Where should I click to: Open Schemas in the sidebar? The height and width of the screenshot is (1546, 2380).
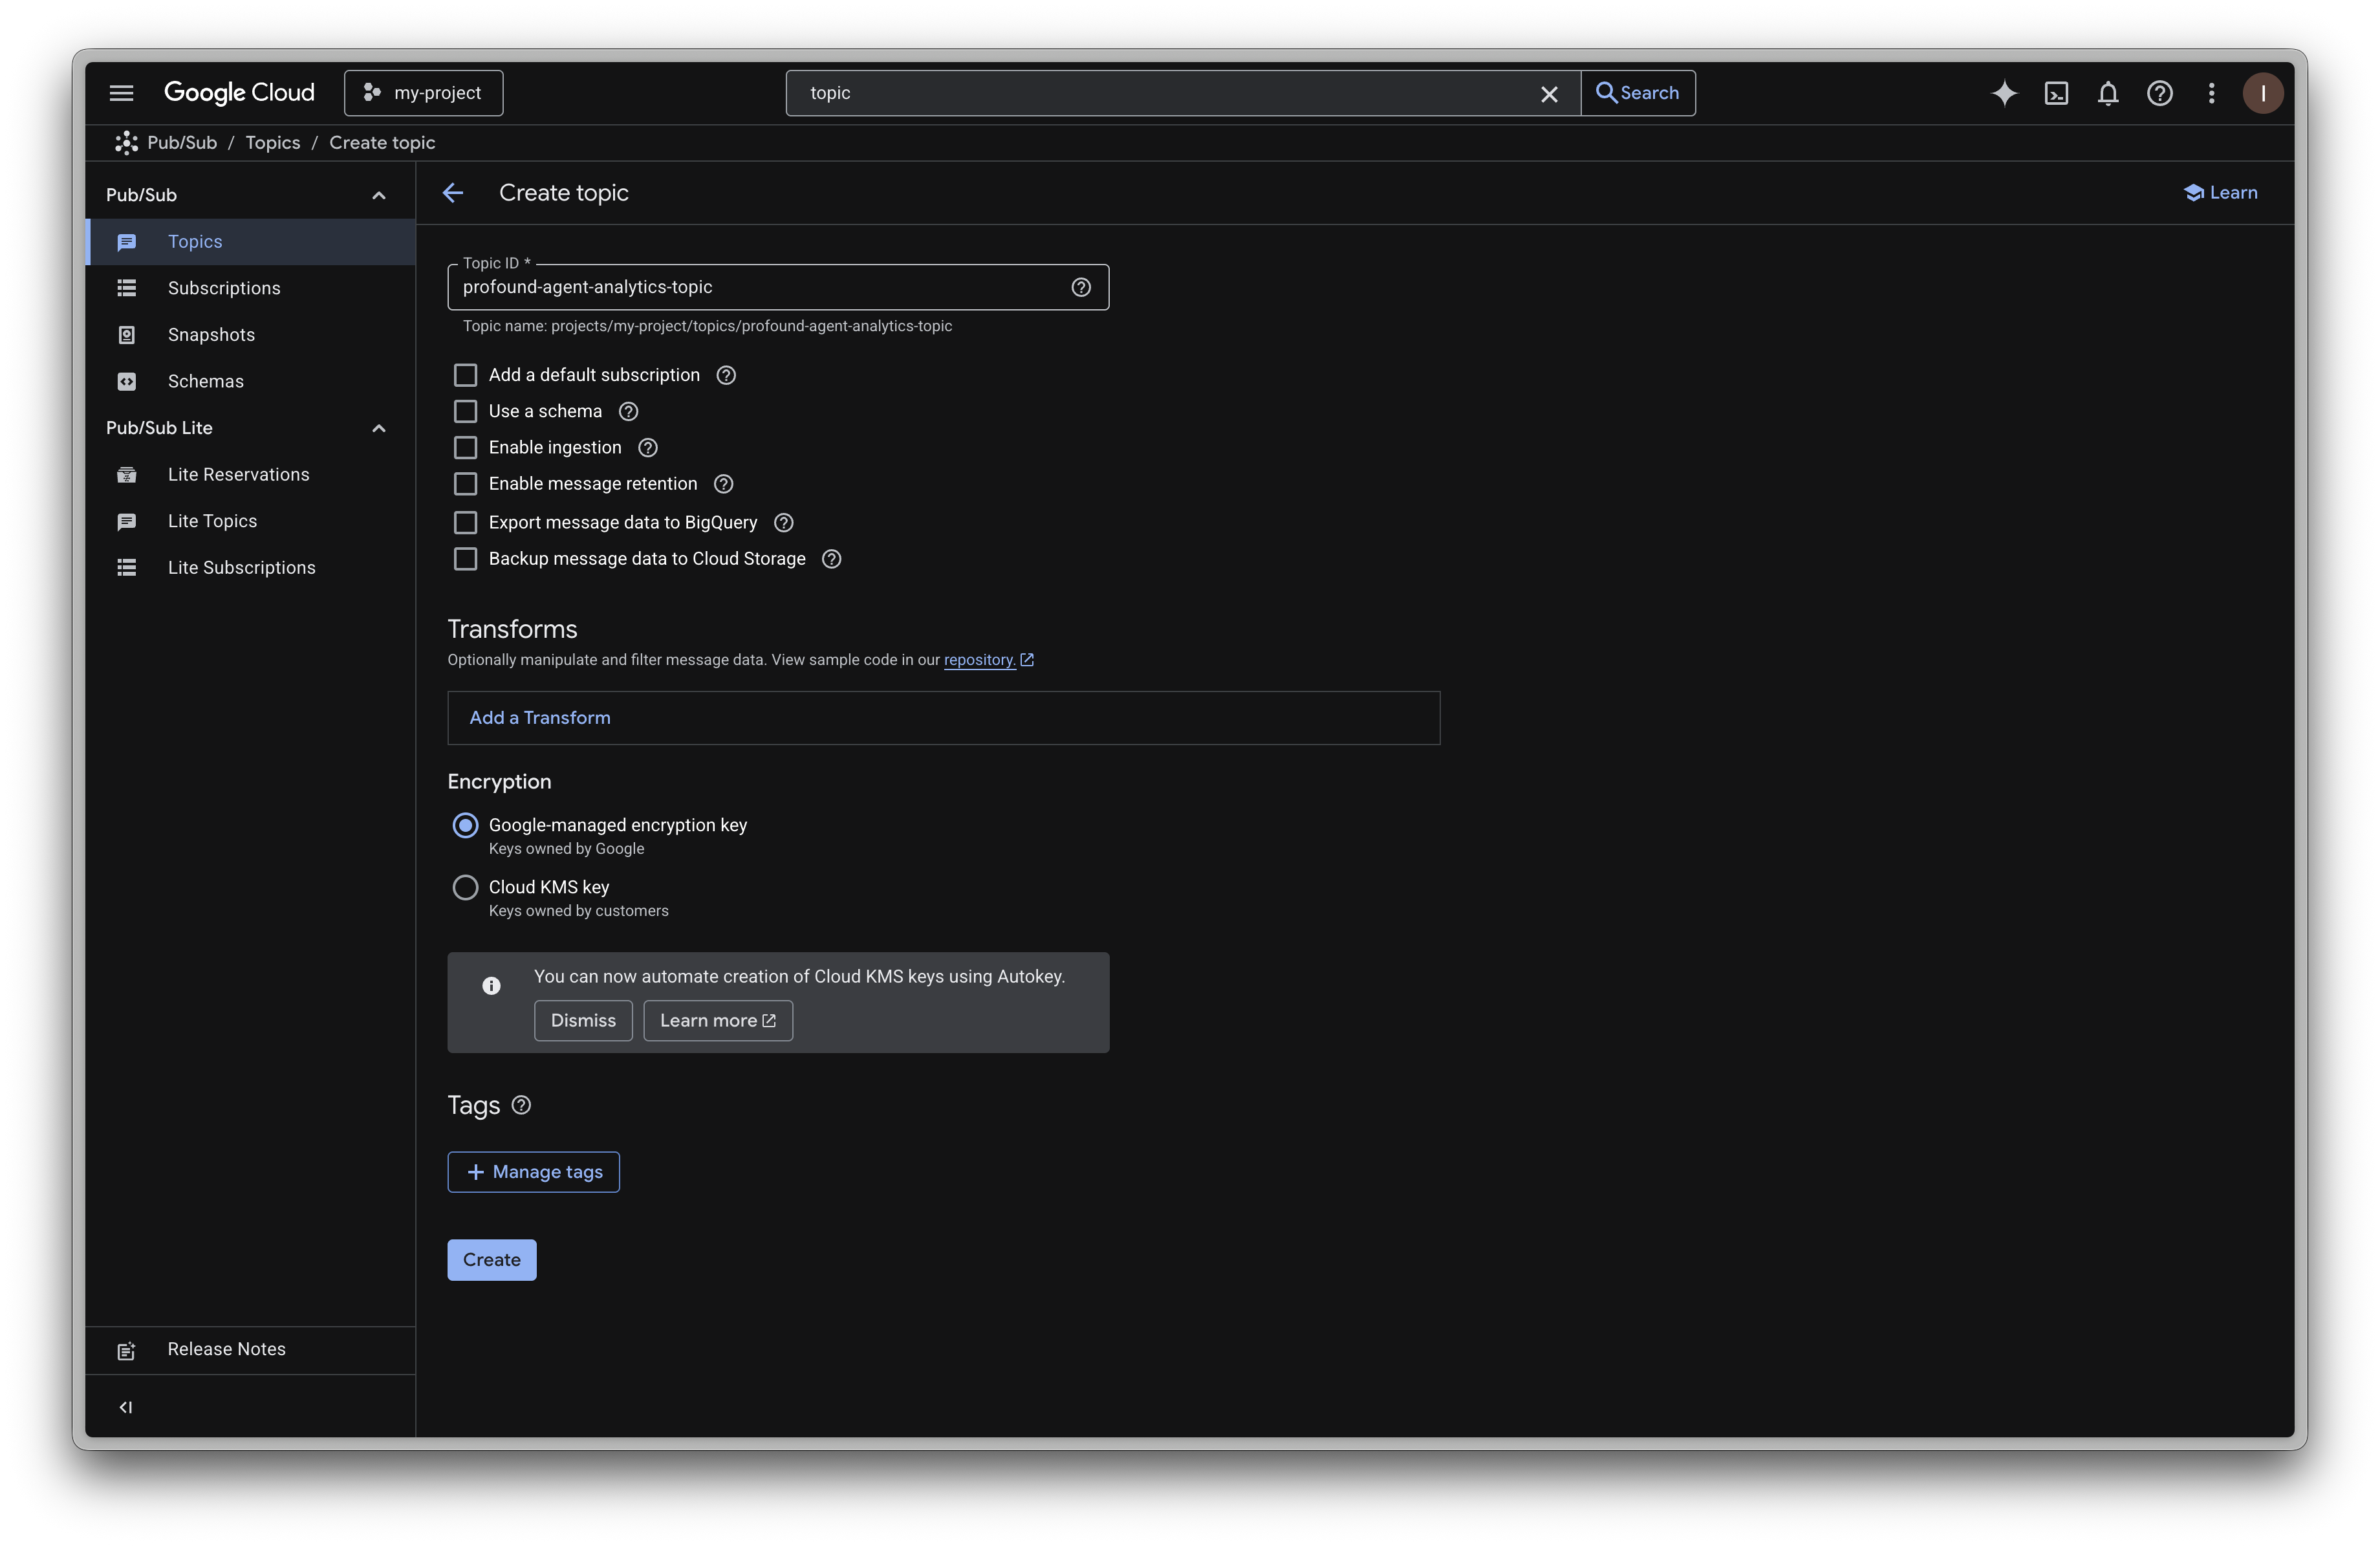[205, 381]
